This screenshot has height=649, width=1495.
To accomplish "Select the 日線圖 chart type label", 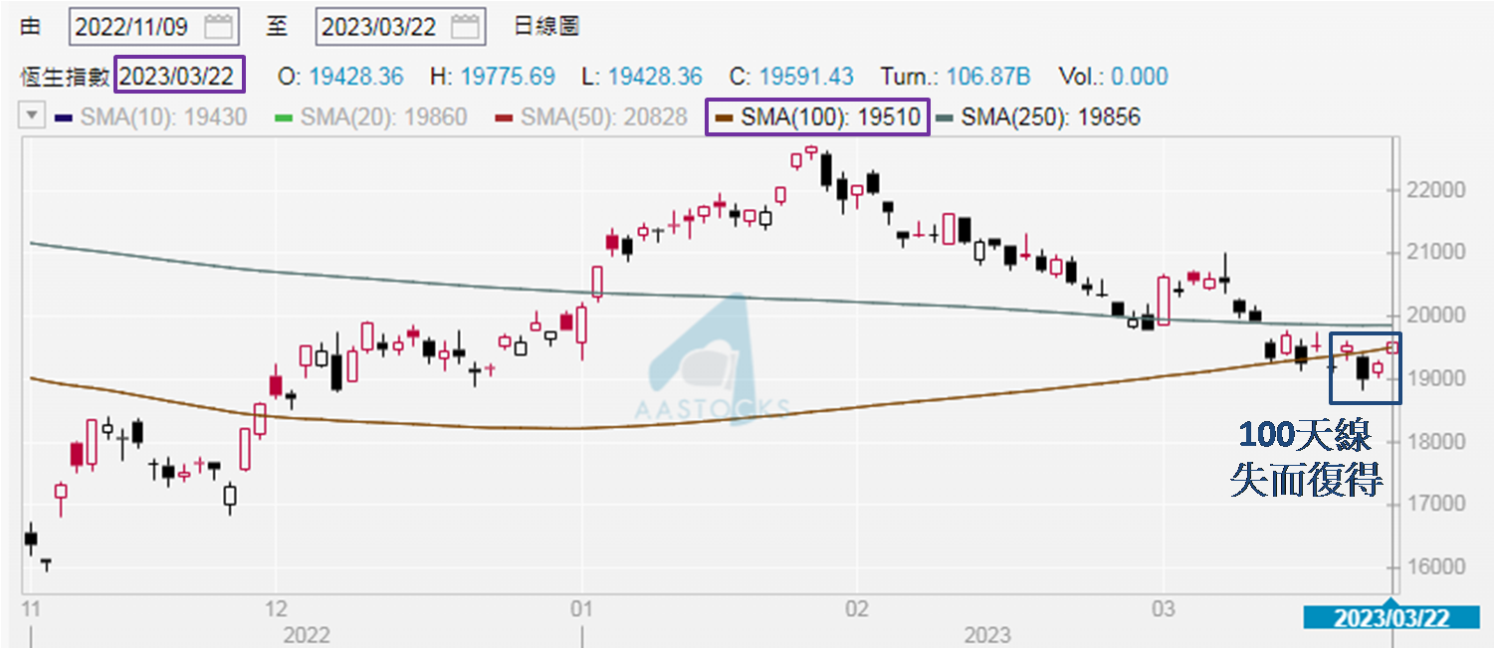I will (546, 27).
